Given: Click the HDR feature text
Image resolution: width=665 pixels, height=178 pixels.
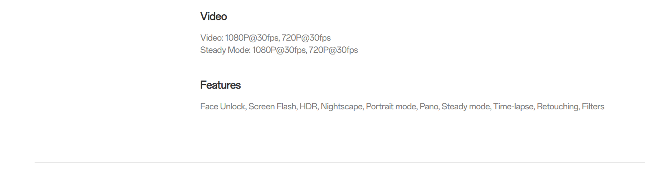Looking at the screenshot, I should (x=309, y=106).
